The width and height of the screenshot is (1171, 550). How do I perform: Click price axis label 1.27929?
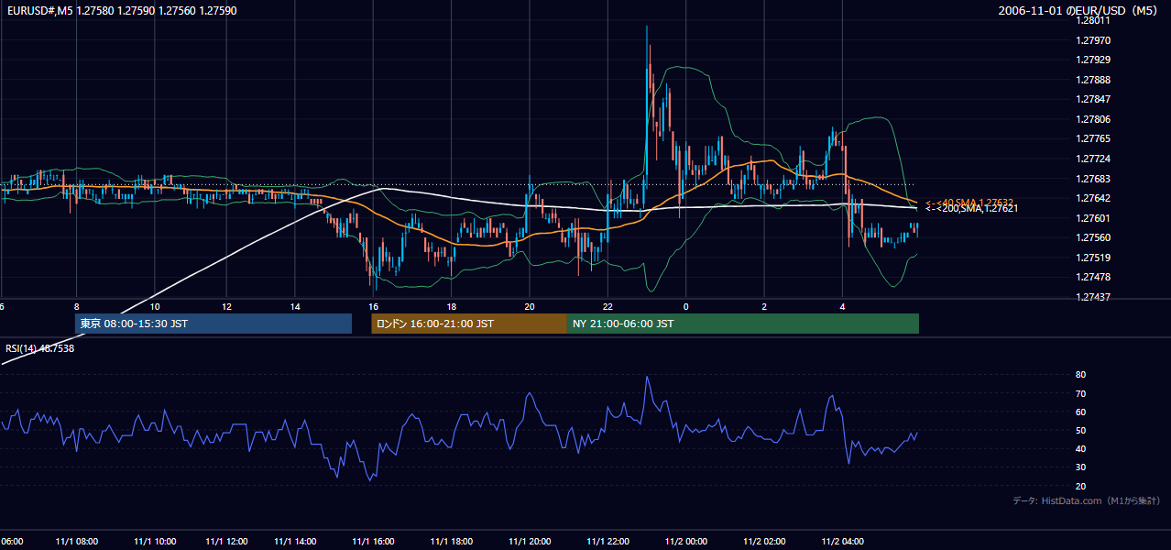click(1093, 60)
